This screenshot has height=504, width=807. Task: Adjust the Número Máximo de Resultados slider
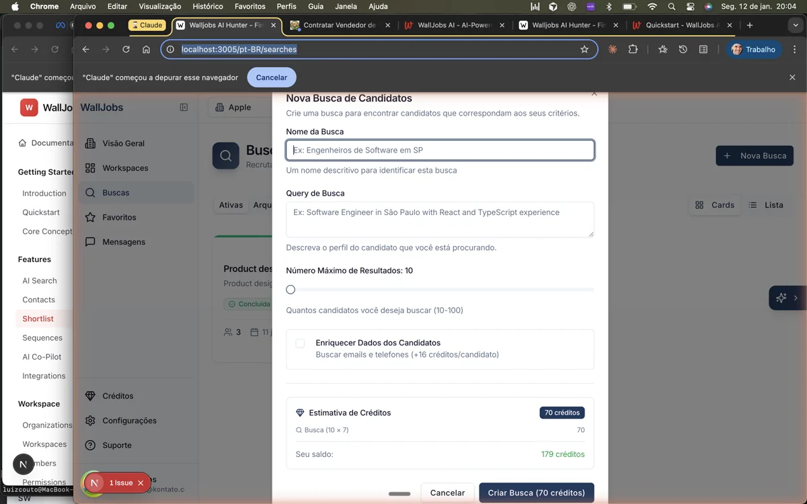[x=291, y=289]
